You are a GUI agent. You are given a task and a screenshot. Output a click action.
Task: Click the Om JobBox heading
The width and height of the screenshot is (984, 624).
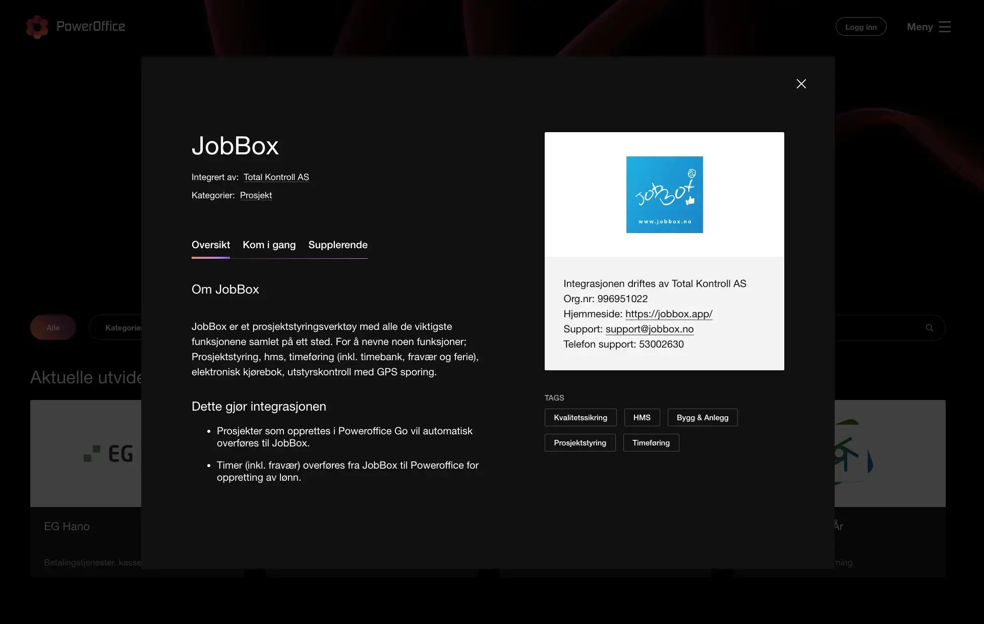point(225,289)
